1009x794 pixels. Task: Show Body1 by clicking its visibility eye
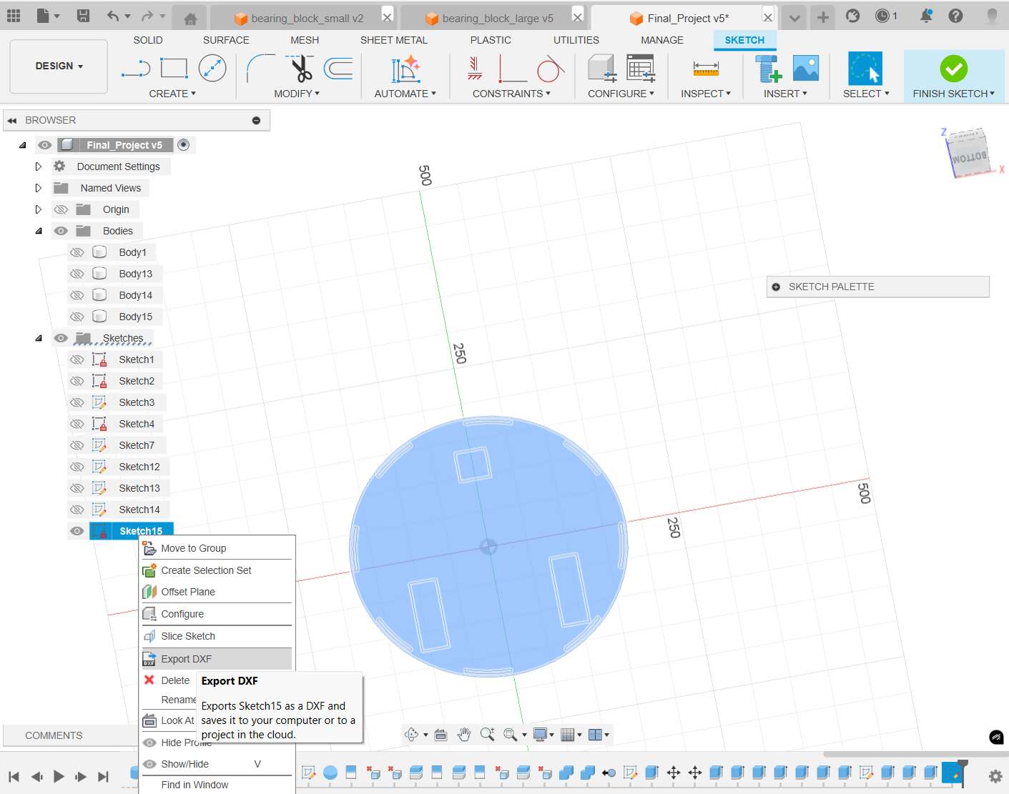(x=77, y=252)
